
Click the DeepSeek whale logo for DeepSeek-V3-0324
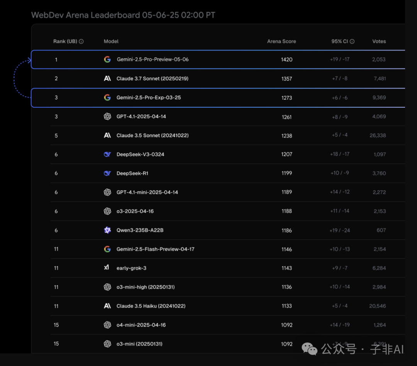[x=107, y=154]
